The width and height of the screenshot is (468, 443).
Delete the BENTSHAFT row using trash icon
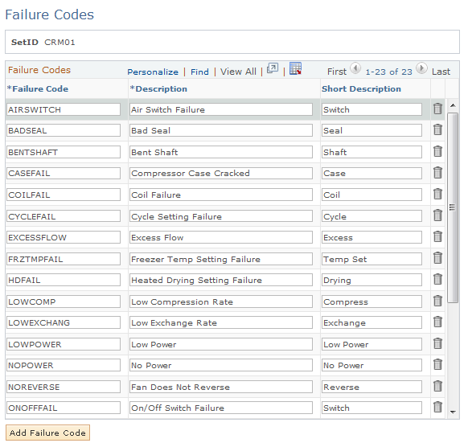437,151
